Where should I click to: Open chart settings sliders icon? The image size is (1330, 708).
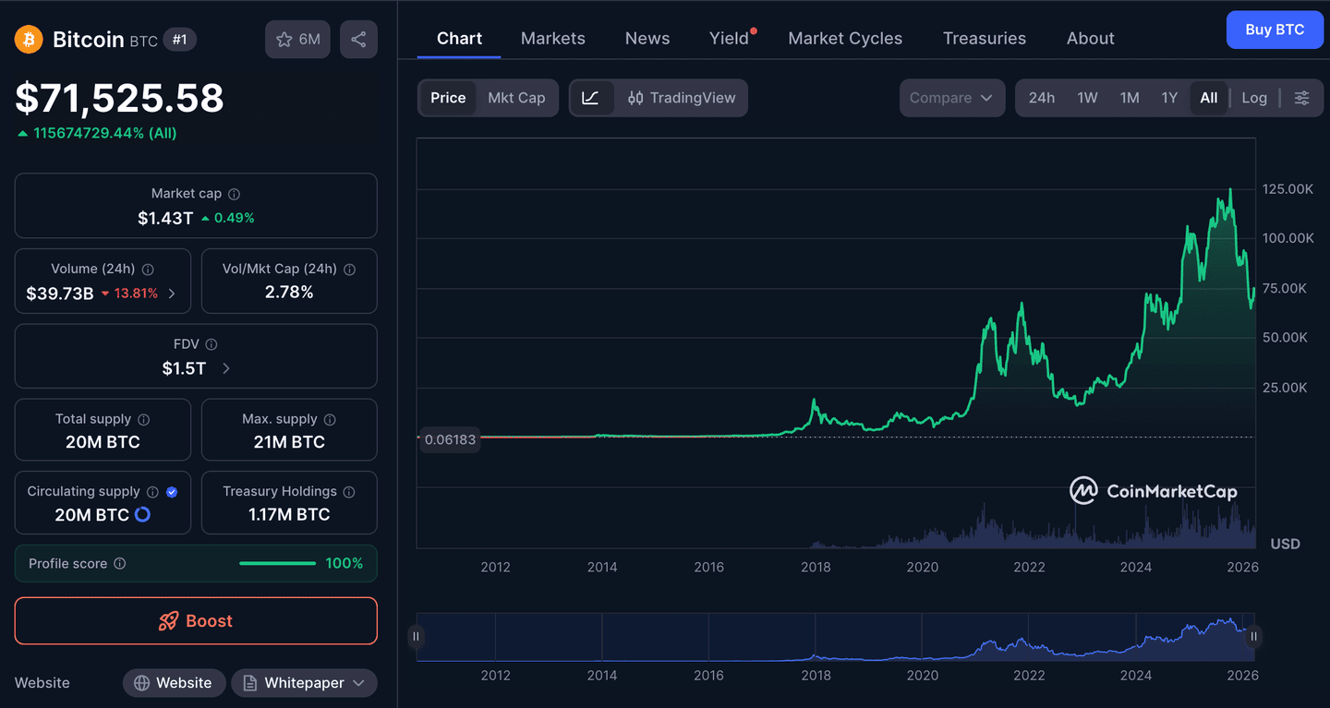click(1301, 98)
